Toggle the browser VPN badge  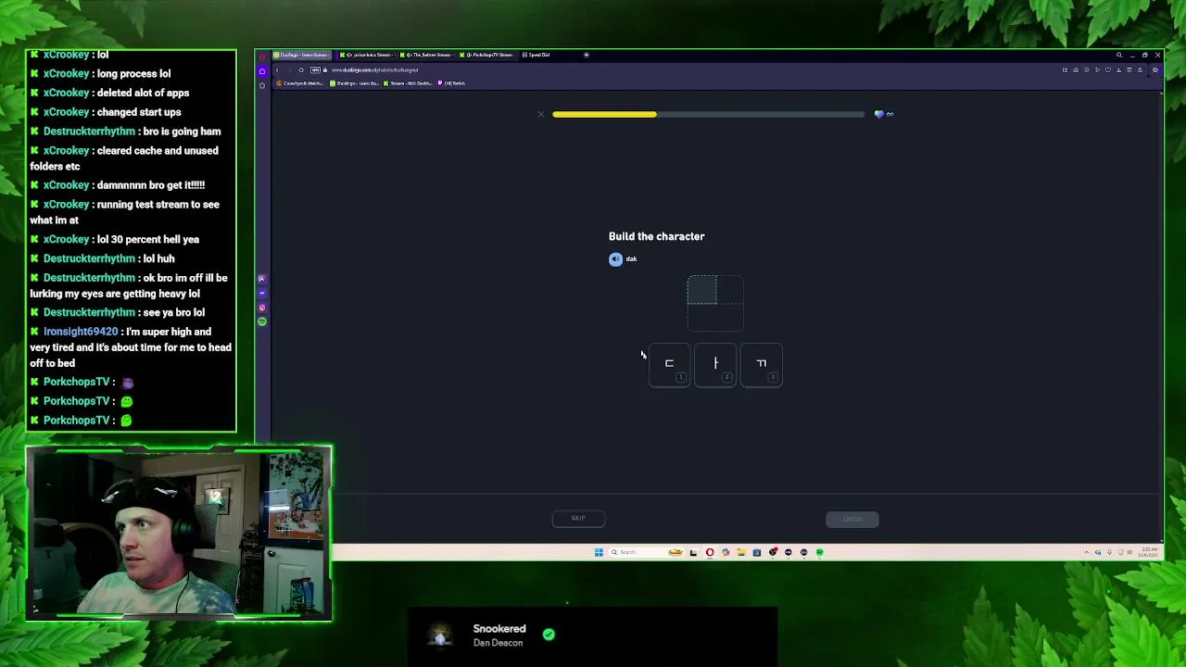click(x=316, y=70)
